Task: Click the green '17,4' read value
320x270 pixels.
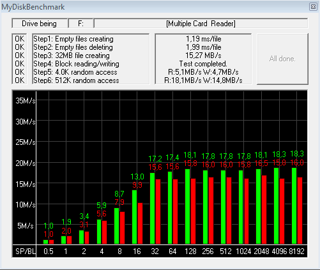Action: coord(172,158)
